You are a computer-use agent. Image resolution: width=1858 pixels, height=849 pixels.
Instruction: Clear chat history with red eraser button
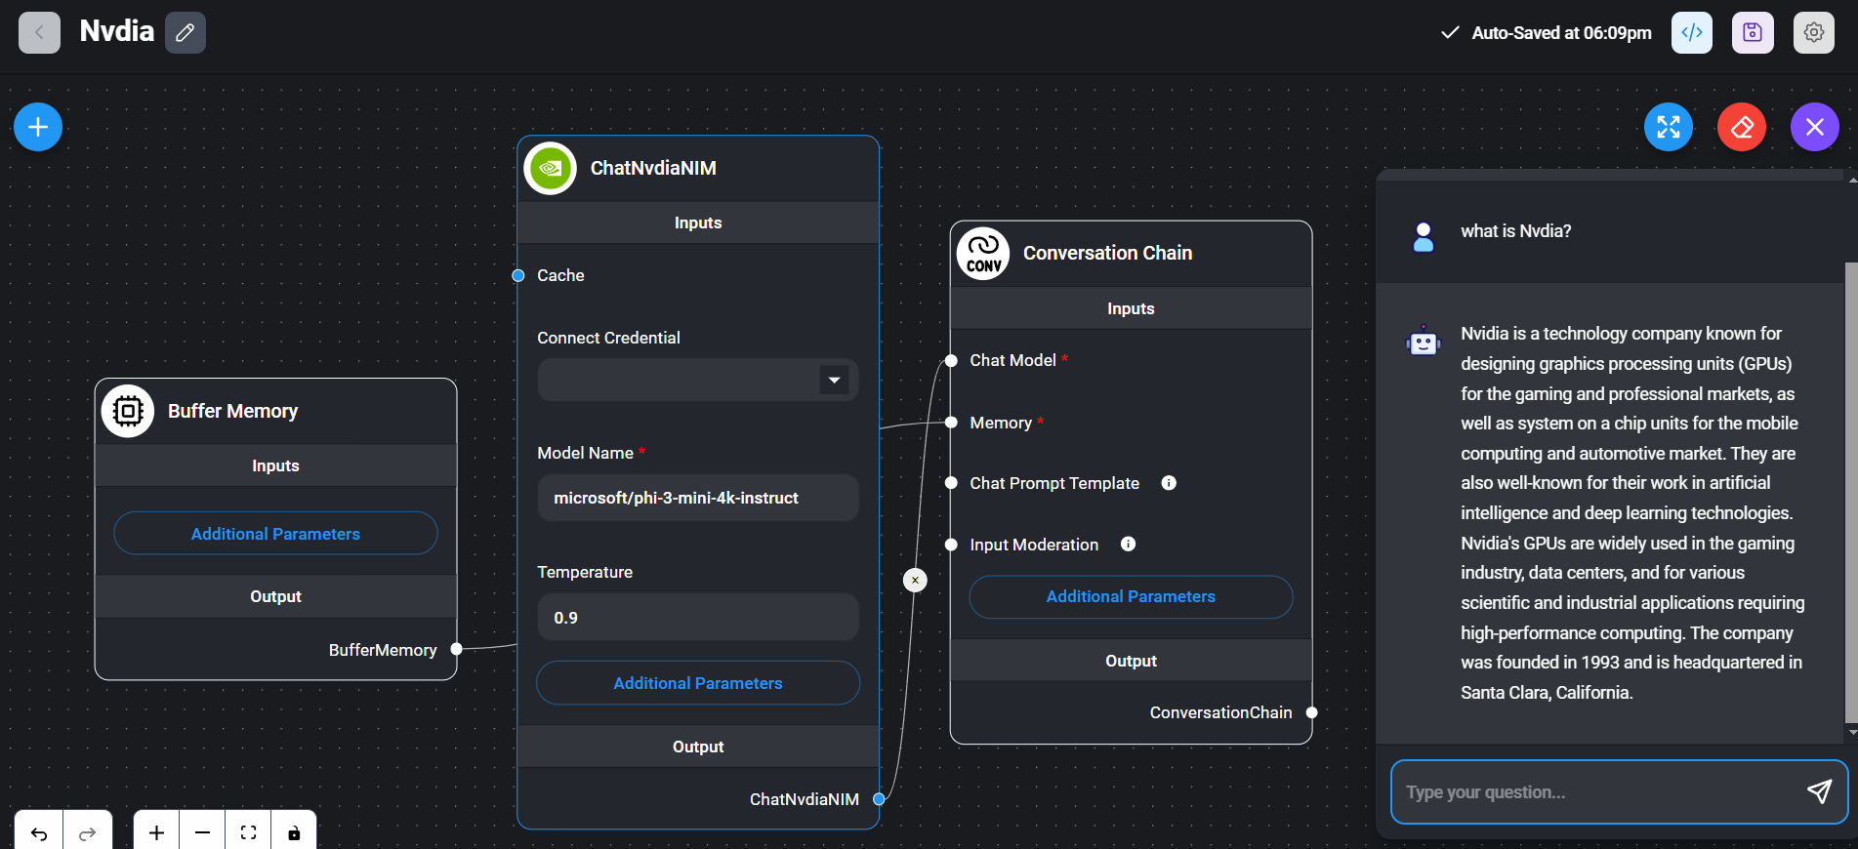[x=1741, y=127]
